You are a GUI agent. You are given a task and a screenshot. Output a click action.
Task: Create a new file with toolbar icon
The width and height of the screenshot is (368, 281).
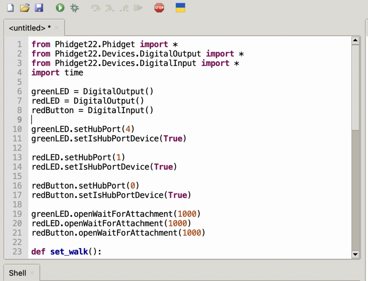pyautogui.click(x=10, y=8)
